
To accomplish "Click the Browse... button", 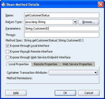I will click(x=89, y=22).
